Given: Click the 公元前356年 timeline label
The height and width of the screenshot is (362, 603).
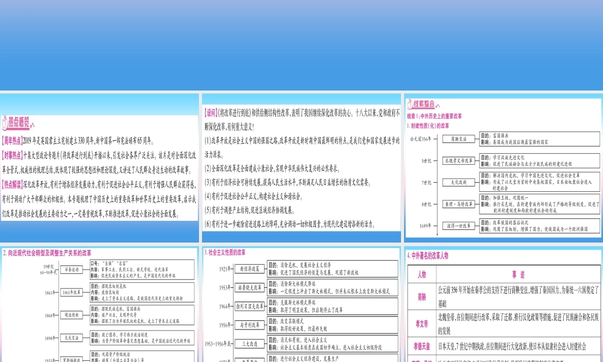Looking at the screenshot, I should (x=420, y=139).
